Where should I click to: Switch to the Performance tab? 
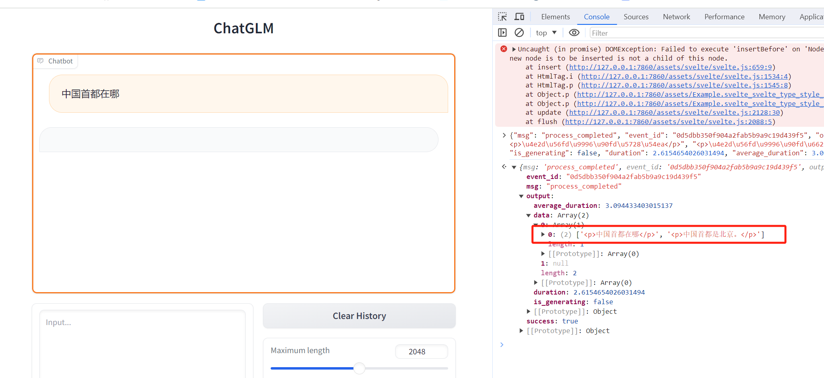[x=724, y=17]
